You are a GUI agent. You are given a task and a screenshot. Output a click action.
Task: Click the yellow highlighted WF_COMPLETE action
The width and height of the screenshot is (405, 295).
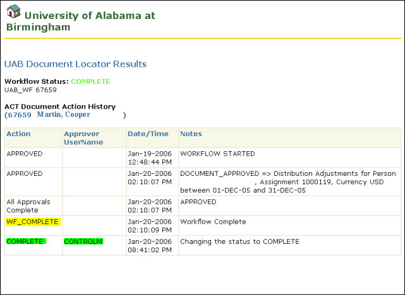click(x=33, y=222)
